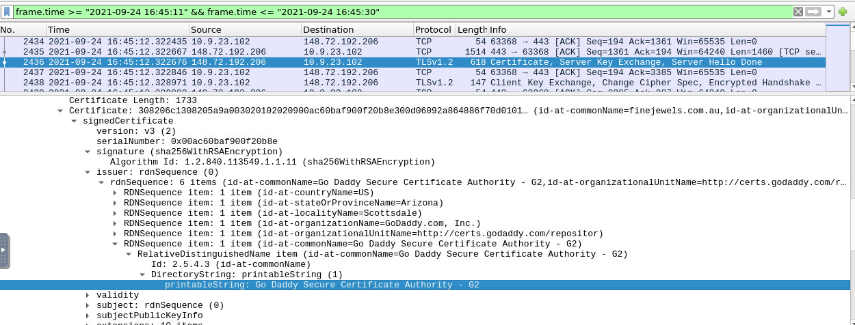
Task: Expand the id-at-localityName=Scottsdale item
Action: coord(116,213)
